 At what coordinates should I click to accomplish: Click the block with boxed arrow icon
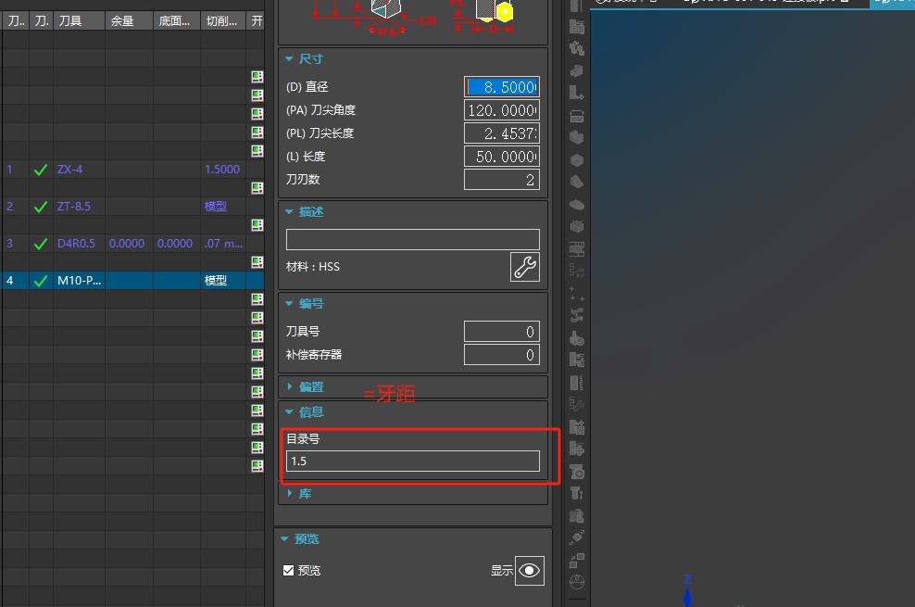577,427
